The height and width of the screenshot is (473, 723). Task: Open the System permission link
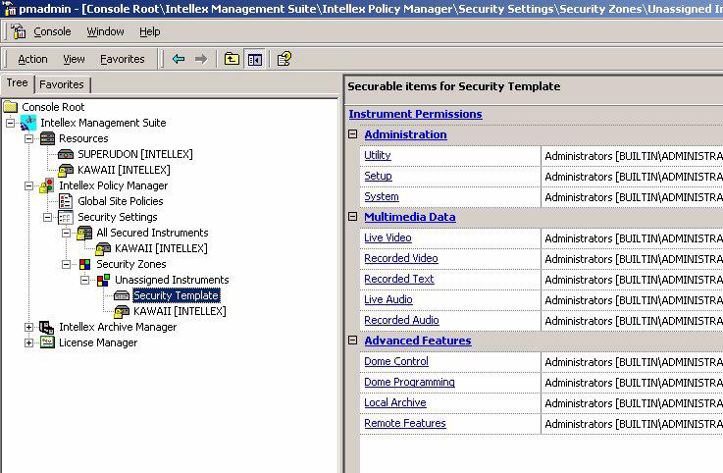click(382, 197)
